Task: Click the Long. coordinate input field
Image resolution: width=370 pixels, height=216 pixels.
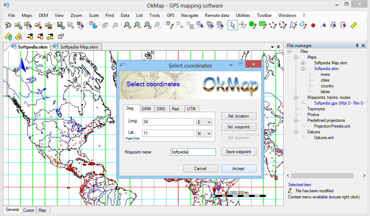Action: pos(168,122)
